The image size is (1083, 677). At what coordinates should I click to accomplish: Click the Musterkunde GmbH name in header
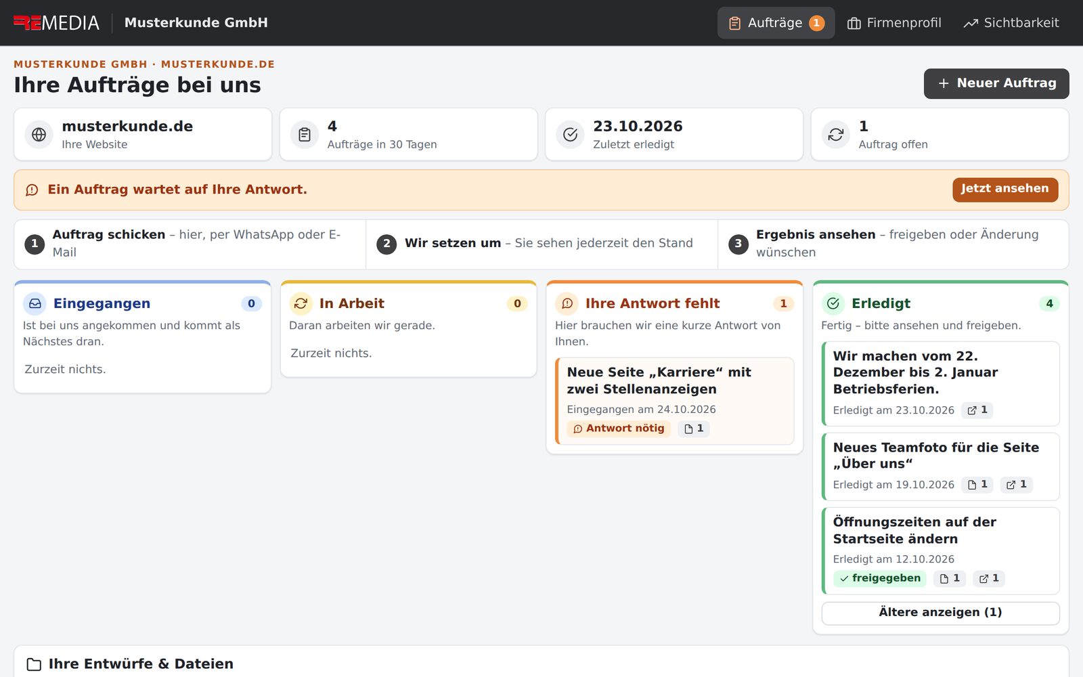point(196,23)
